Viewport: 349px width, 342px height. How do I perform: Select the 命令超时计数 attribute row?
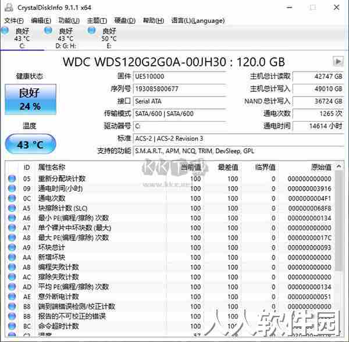tap(170, 326)
